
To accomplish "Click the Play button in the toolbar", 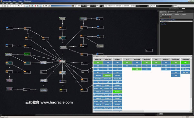I will (33, 6).
